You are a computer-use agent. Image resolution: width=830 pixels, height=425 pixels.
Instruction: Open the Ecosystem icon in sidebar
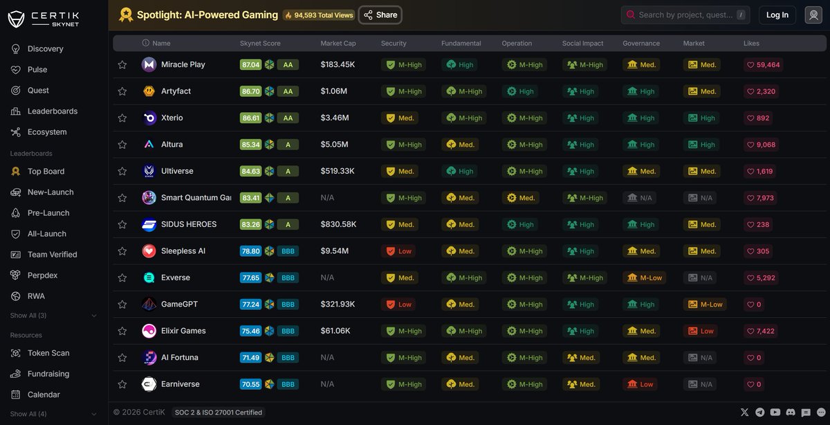tap(16, 132)
